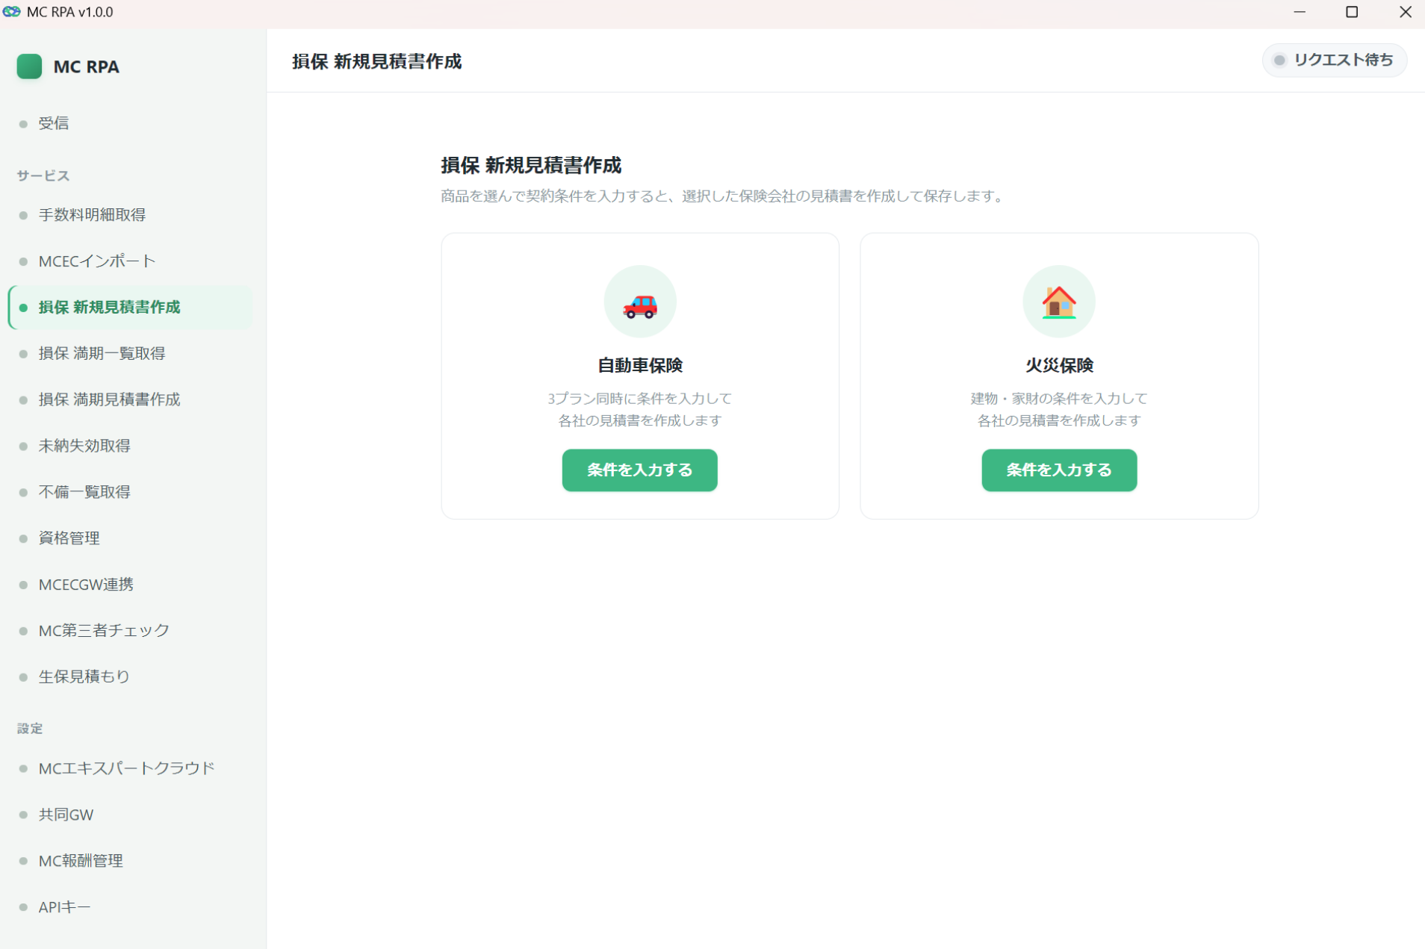
Task: Open MCECGW連携 in sidebar
Action: (130, 585)
